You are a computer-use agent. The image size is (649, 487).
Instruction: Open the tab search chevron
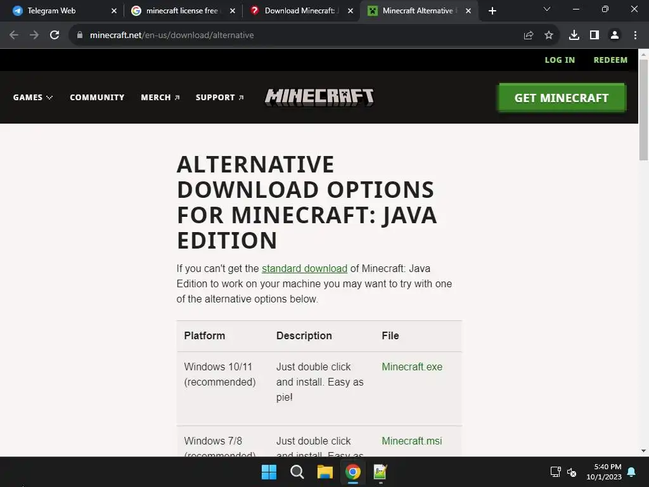(x=547, y=9)
